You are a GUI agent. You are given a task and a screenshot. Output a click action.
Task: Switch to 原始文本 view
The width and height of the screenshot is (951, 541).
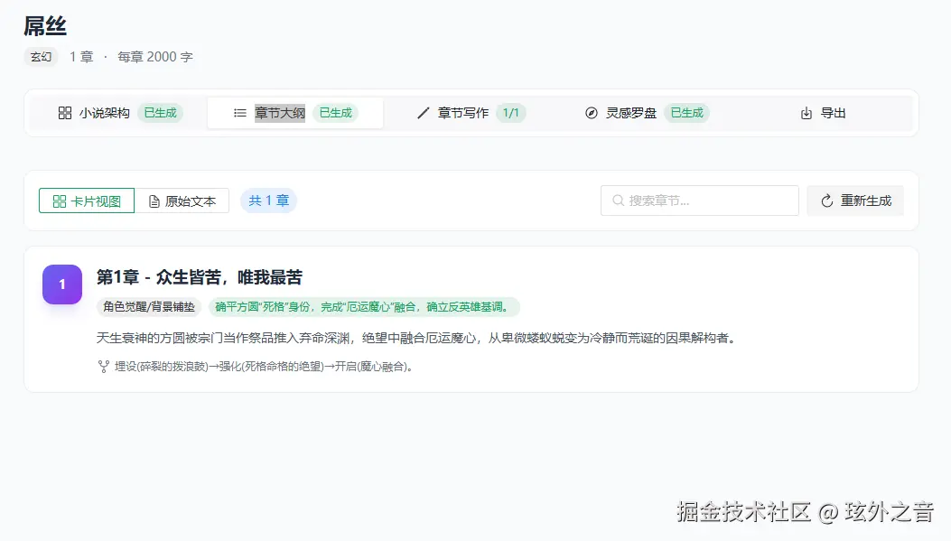coord(183,201)
